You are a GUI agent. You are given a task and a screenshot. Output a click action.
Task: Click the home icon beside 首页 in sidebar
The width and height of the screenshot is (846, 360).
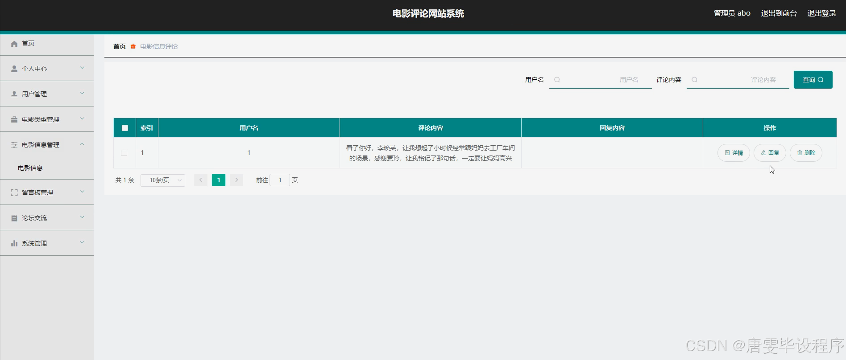[x=14, y=44]
